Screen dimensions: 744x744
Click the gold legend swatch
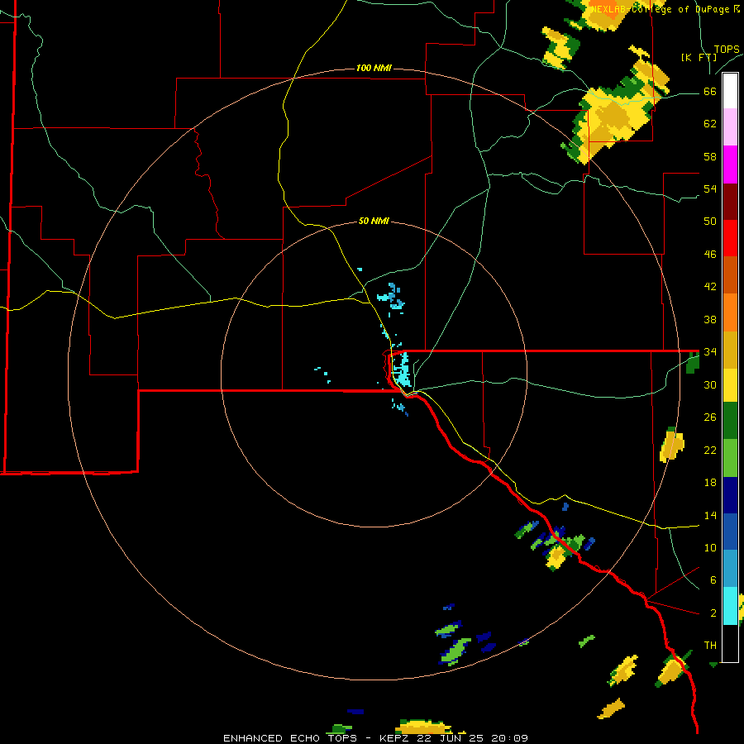point(730,350)
